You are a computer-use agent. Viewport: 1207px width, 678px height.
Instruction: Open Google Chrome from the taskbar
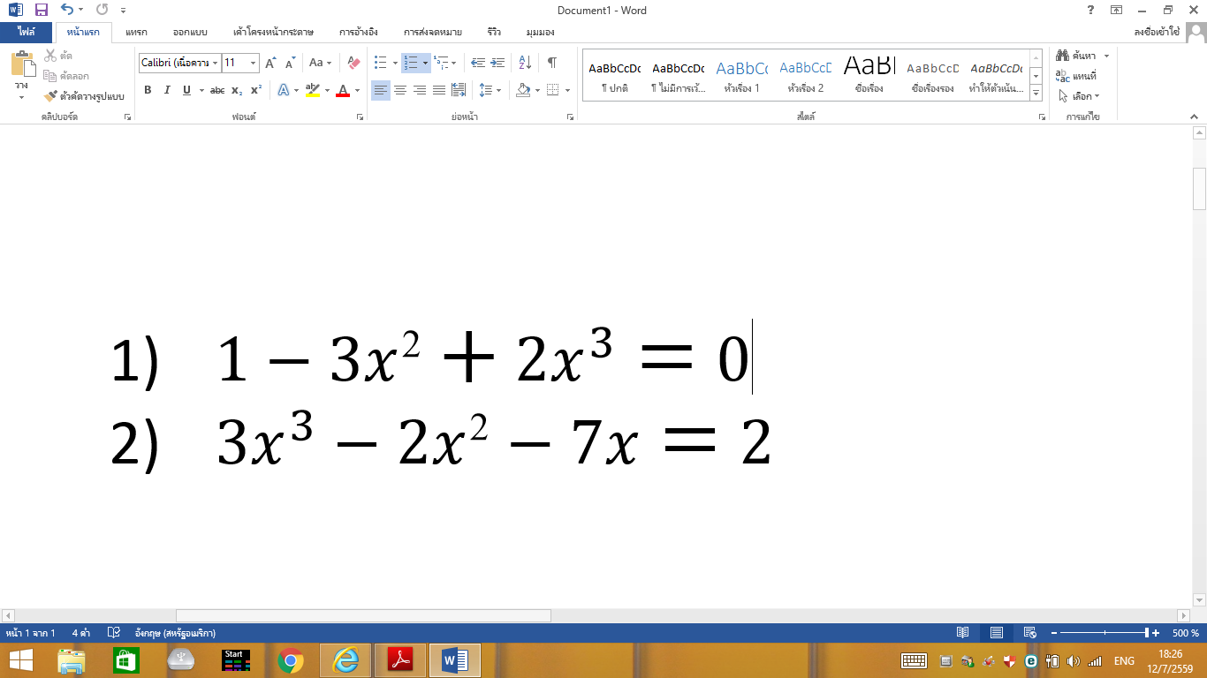coord(291,660)
